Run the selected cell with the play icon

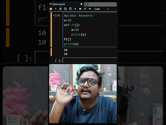(75, 9)
